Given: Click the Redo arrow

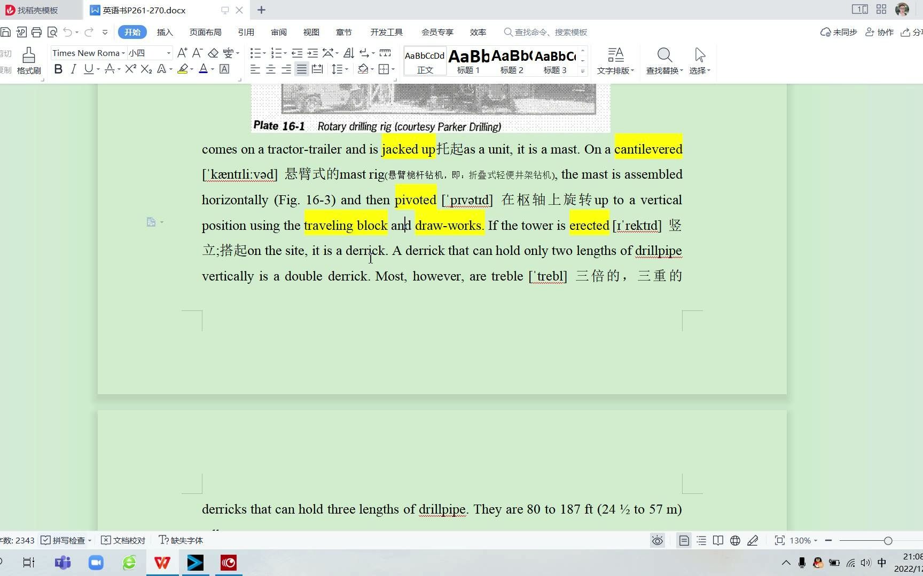Looking at the screenshot, I should (x=89, y=32).
